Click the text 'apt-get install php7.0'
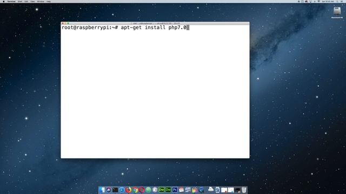Screen dimensions: 346x194 pyautogui.click(x=154, y=27)
